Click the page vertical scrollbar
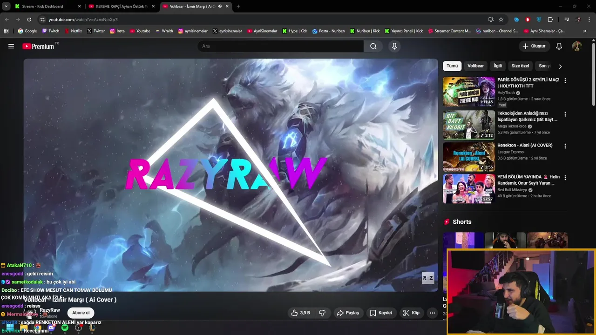The height and width of the screenshot is (335, 596). click(x=593, y=74)
